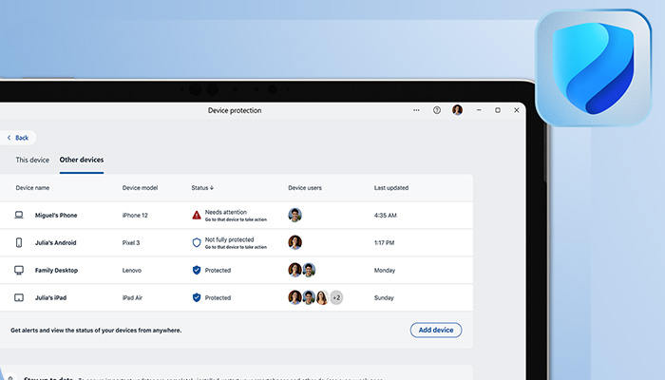665x380 pixels.
Task: Switch to This device tab
Action: click(32, 160)
